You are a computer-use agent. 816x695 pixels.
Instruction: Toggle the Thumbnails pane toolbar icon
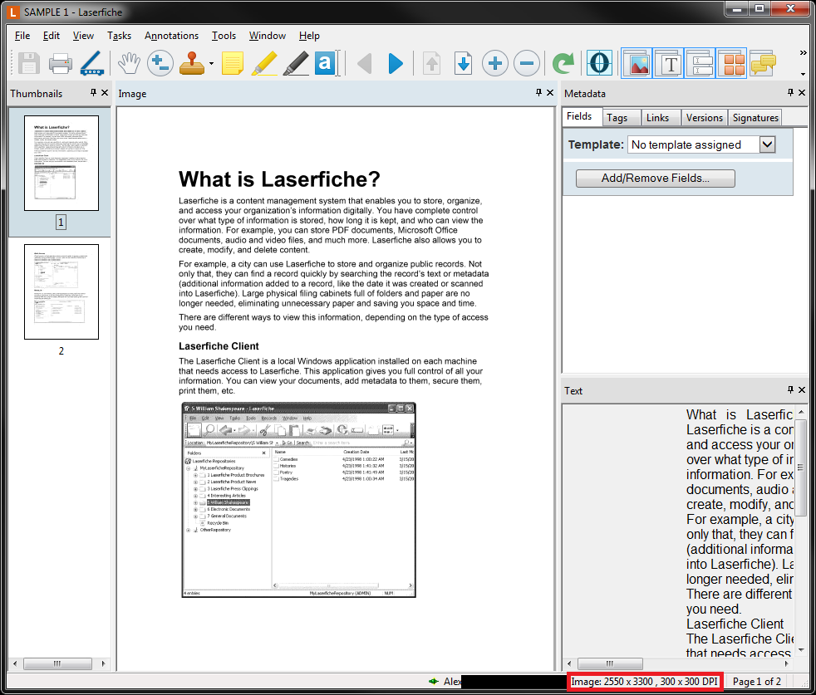pos(732,63)
